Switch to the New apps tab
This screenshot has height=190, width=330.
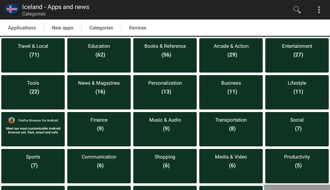pos(63,28)
